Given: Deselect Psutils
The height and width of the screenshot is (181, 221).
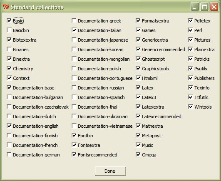Looking at the screenshot, I should (191, 69).
